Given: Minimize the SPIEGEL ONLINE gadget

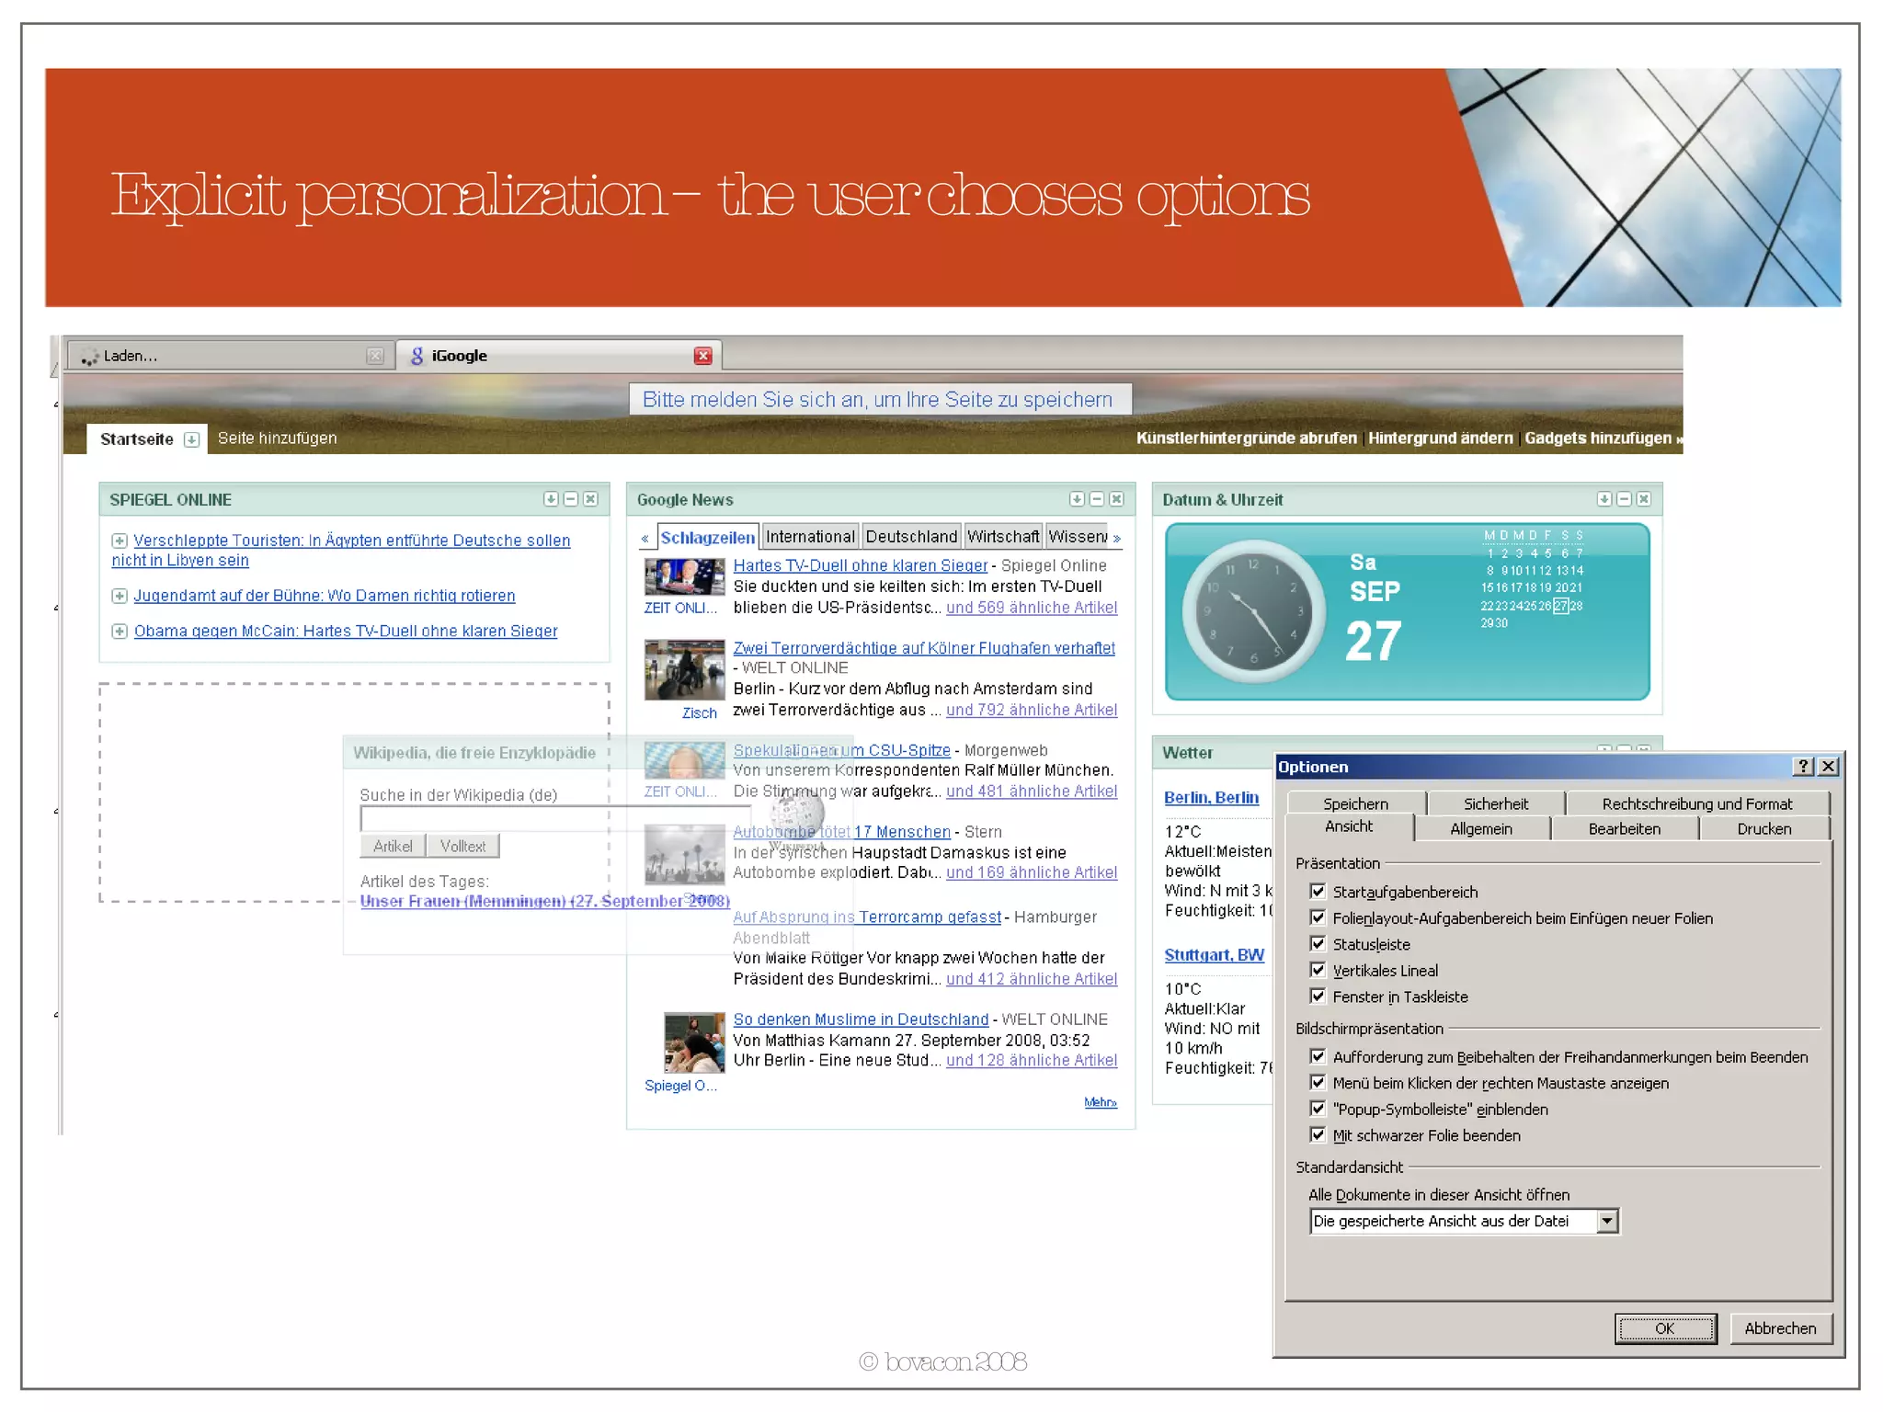Looking at the screenshot, I should [571, 499].
